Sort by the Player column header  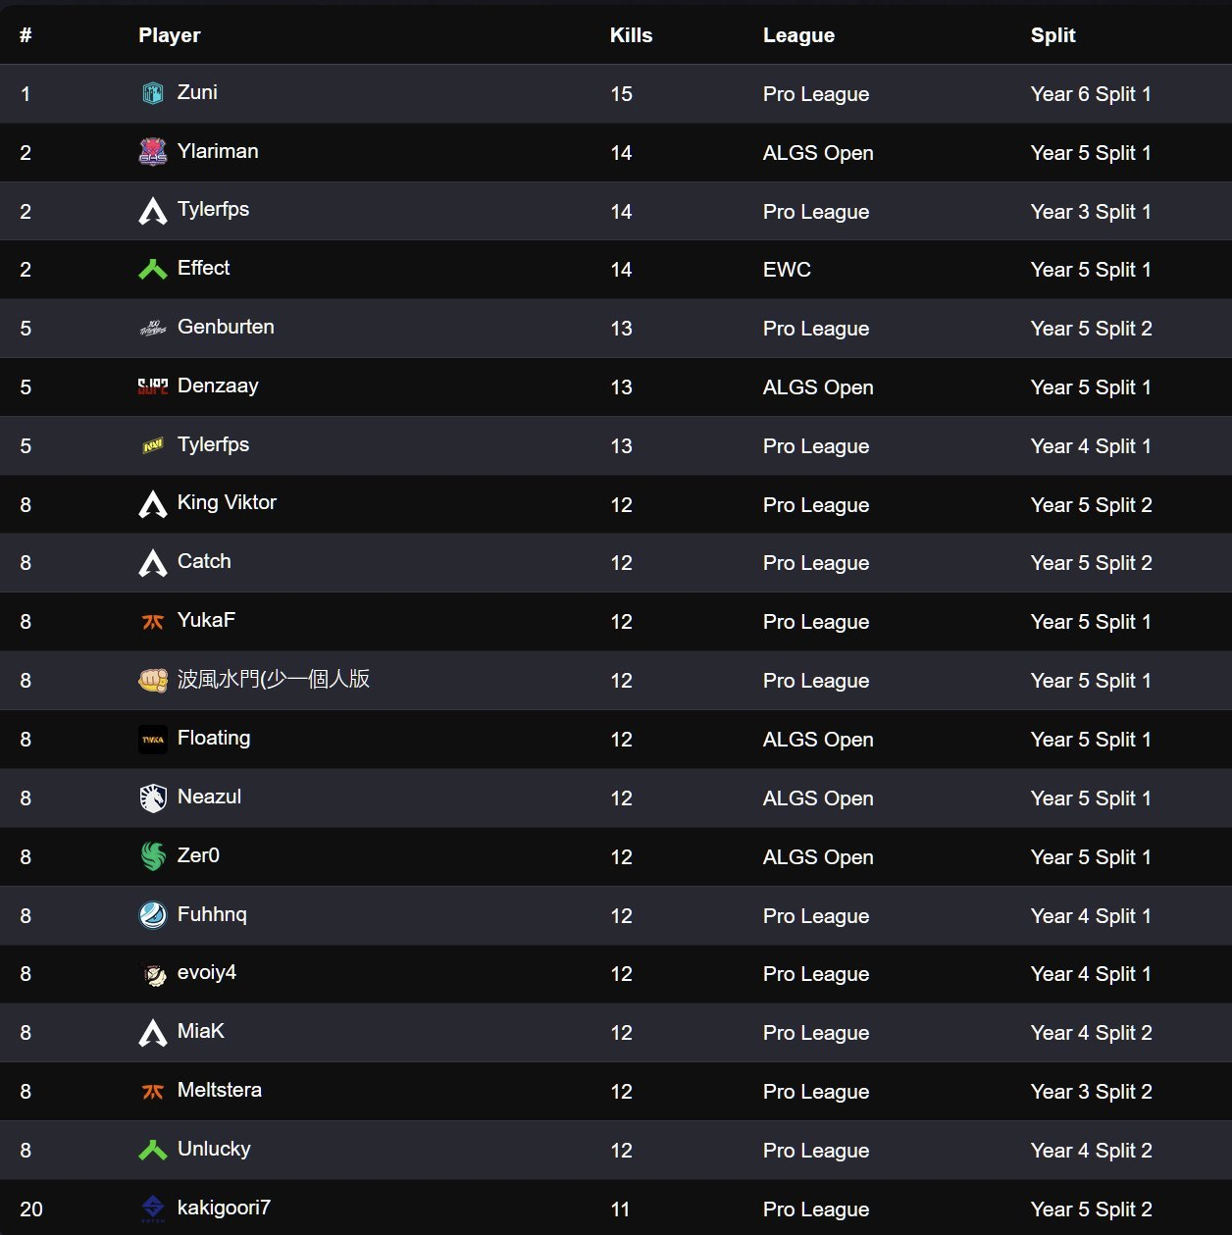click(169, 35)
